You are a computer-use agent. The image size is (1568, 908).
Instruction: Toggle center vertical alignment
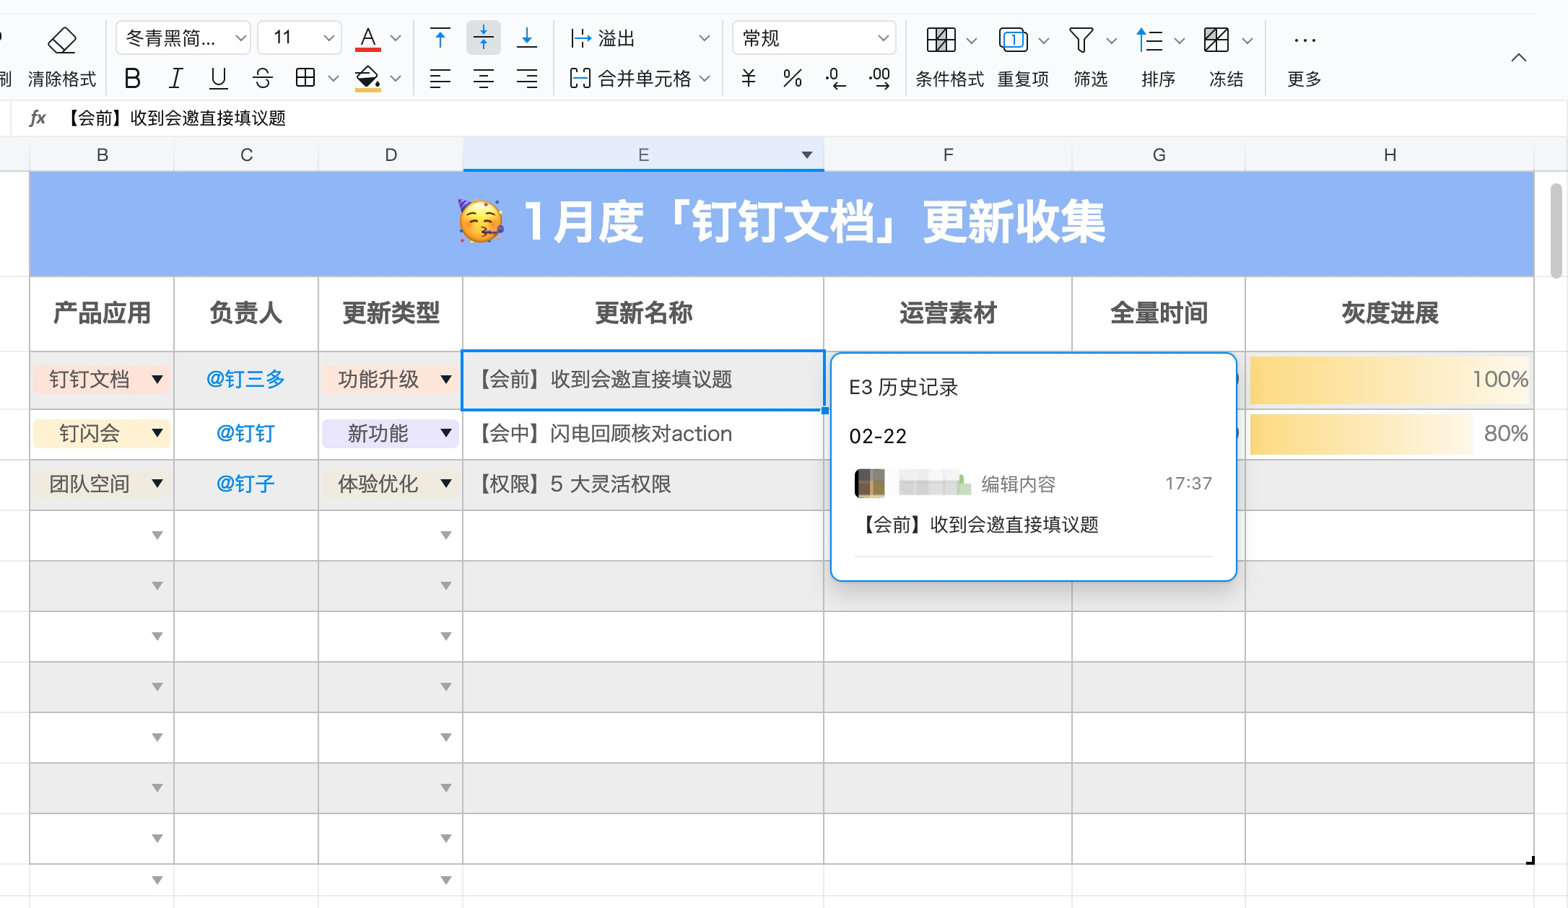[483, 37]
